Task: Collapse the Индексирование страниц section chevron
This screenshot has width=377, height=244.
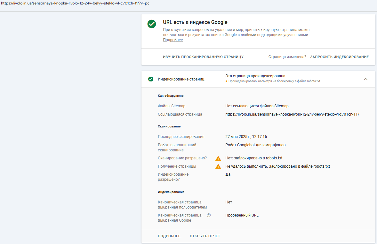Action: point(366,79)
